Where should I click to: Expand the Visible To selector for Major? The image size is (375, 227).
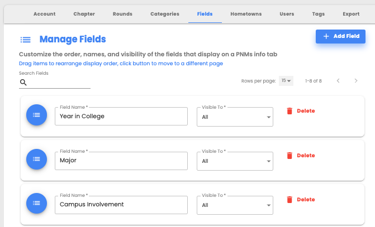[x=235, y=161]
